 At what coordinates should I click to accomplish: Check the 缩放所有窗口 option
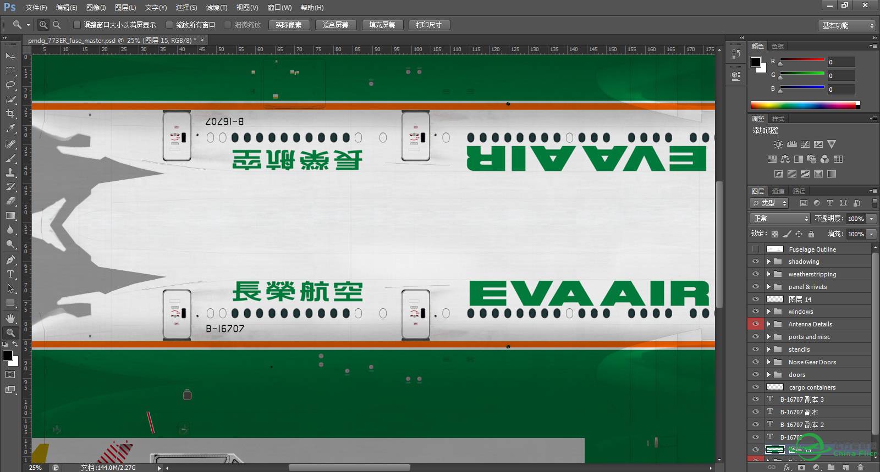(x=169, y=25)
